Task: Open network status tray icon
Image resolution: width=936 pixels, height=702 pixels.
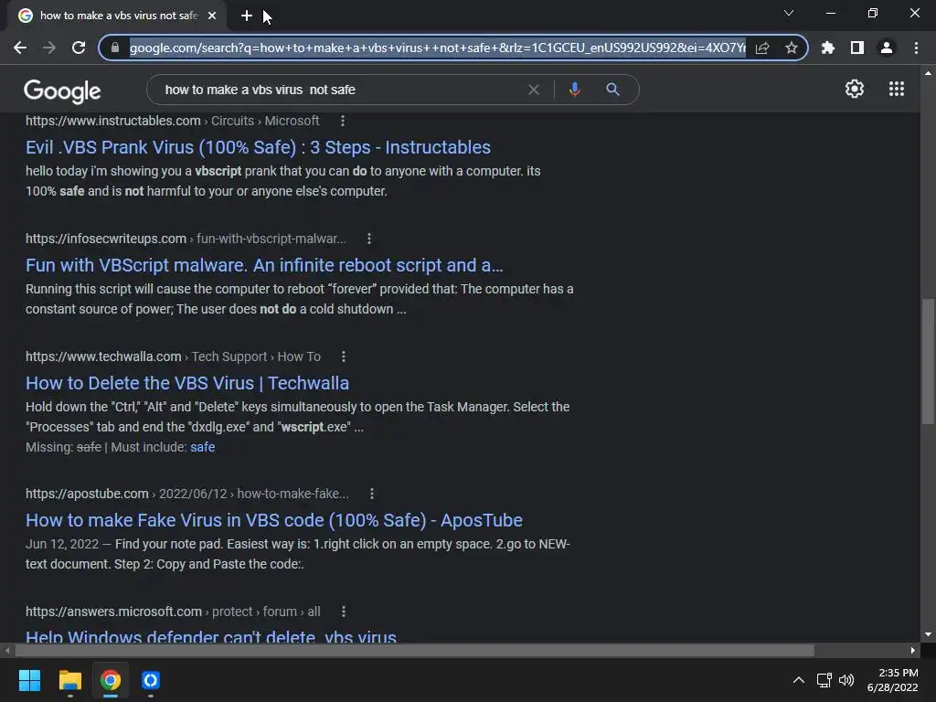Action: pos(824,680)
